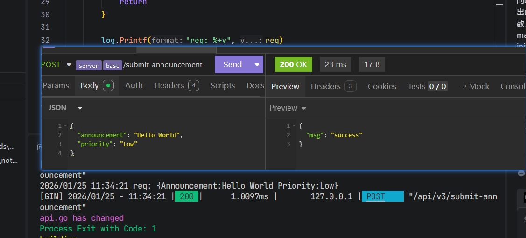Click the Send button
The width and height of the screenshot is (526, 238).
point(232,64)
